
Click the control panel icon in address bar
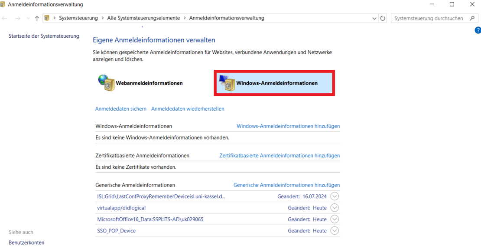pyautogui.click(x=47, y=18)
